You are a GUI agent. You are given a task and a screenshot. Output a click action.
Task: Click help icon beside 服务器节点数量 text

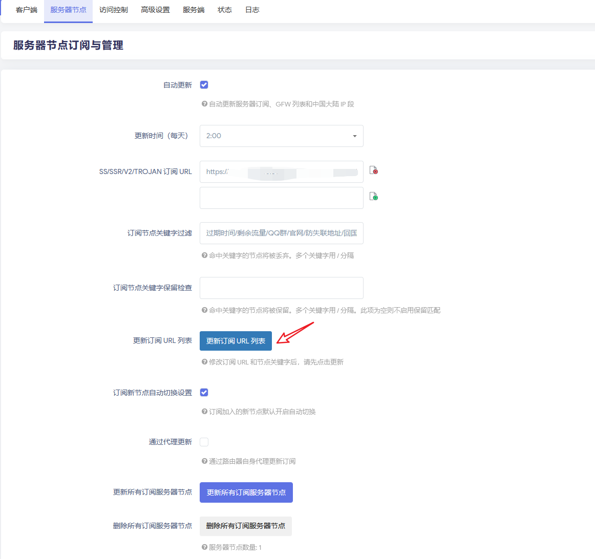204,547
